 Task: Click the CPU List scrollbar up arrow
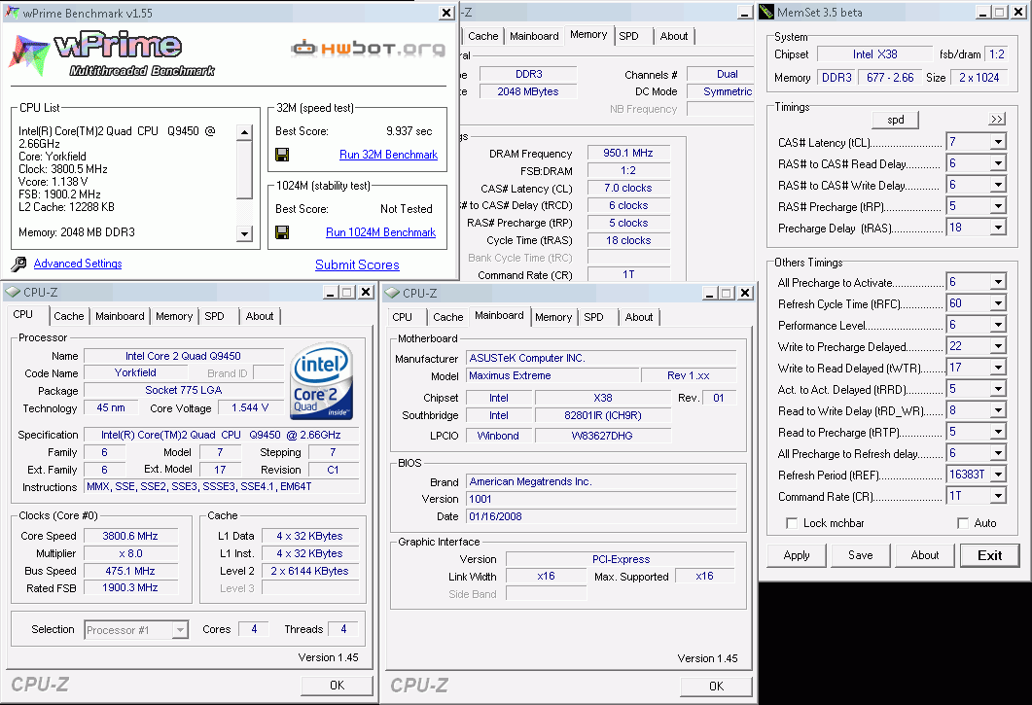click(x=244, y=132)
